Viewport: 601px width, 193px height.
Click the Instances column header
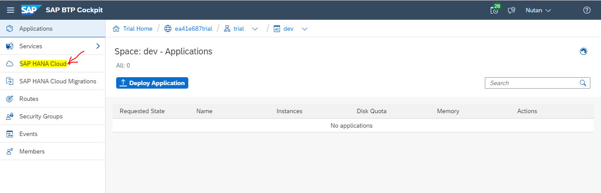coord(290,111)
